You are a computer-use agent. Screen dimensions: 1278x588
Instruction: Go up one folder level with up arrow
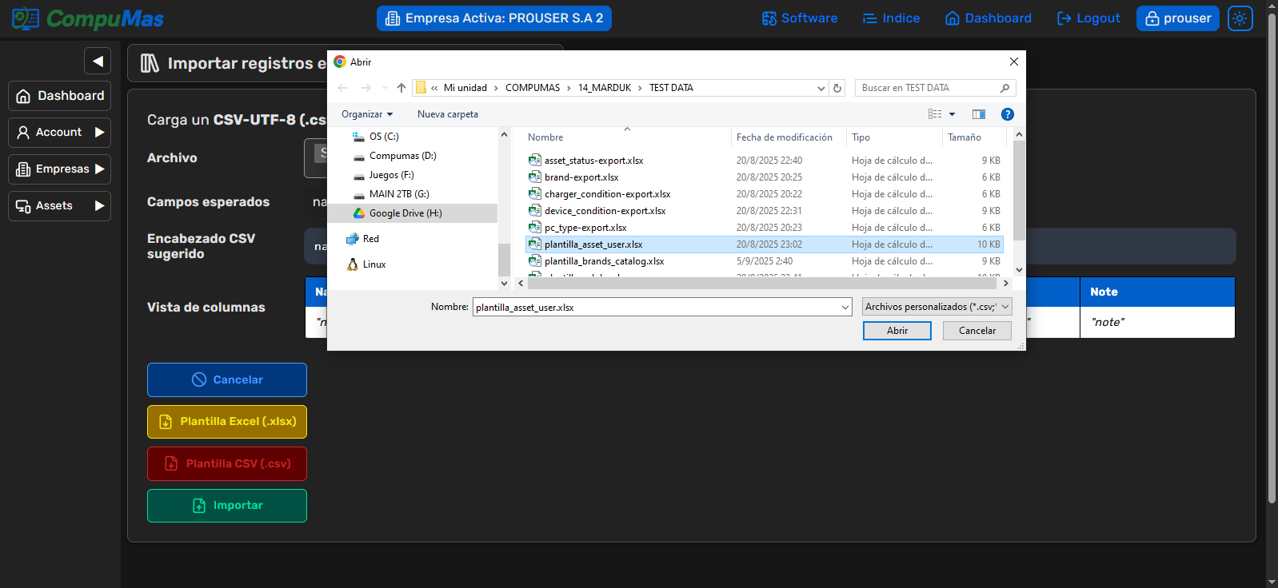(401, 88)
